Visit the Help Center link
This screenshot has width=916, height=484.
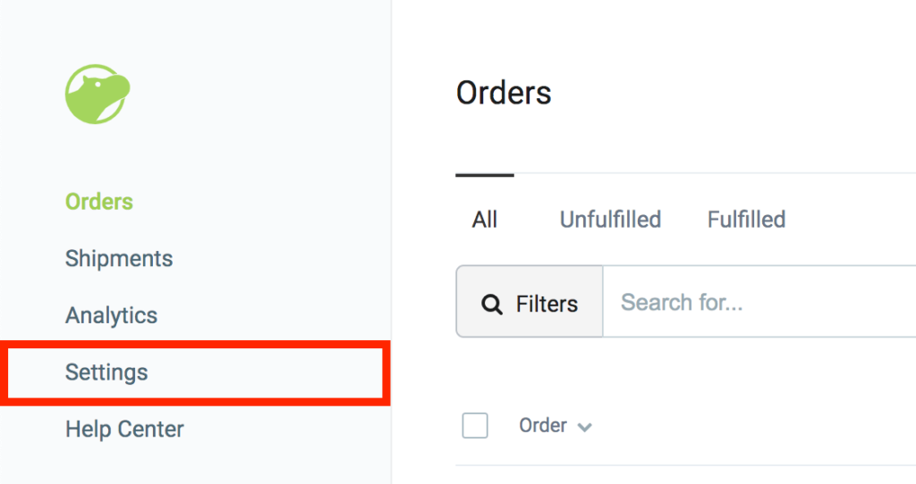pyautogui.click(x=124, y=430)
